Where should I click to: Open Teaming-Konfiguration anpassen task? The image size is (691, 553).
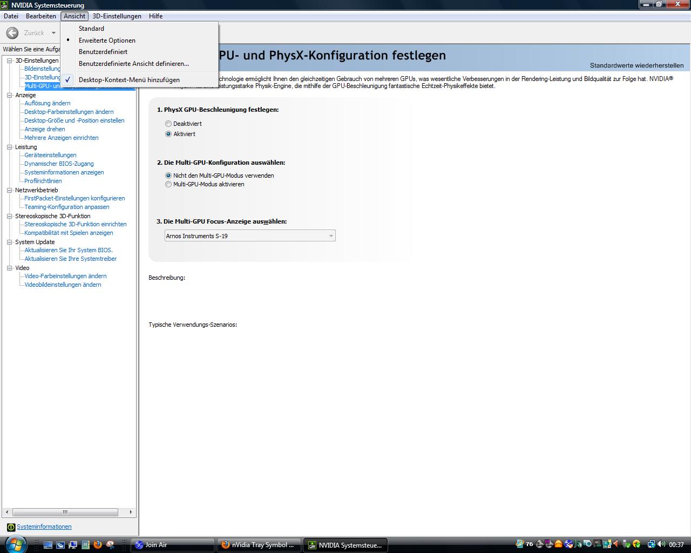67,207
